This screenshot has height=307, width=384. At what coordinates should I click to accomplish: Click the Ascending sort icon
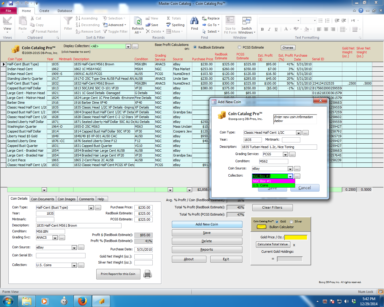78,18
